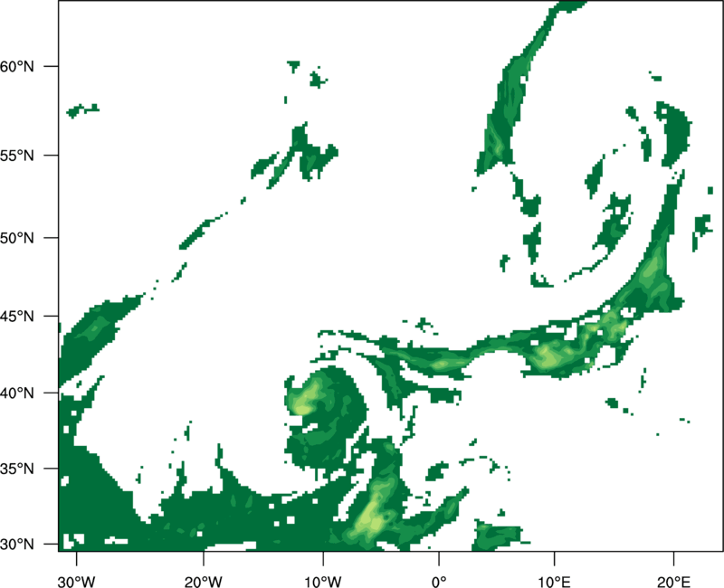Click the 35°N latitude label
Screen dimensions: 724x588
[x=17, y=469]
